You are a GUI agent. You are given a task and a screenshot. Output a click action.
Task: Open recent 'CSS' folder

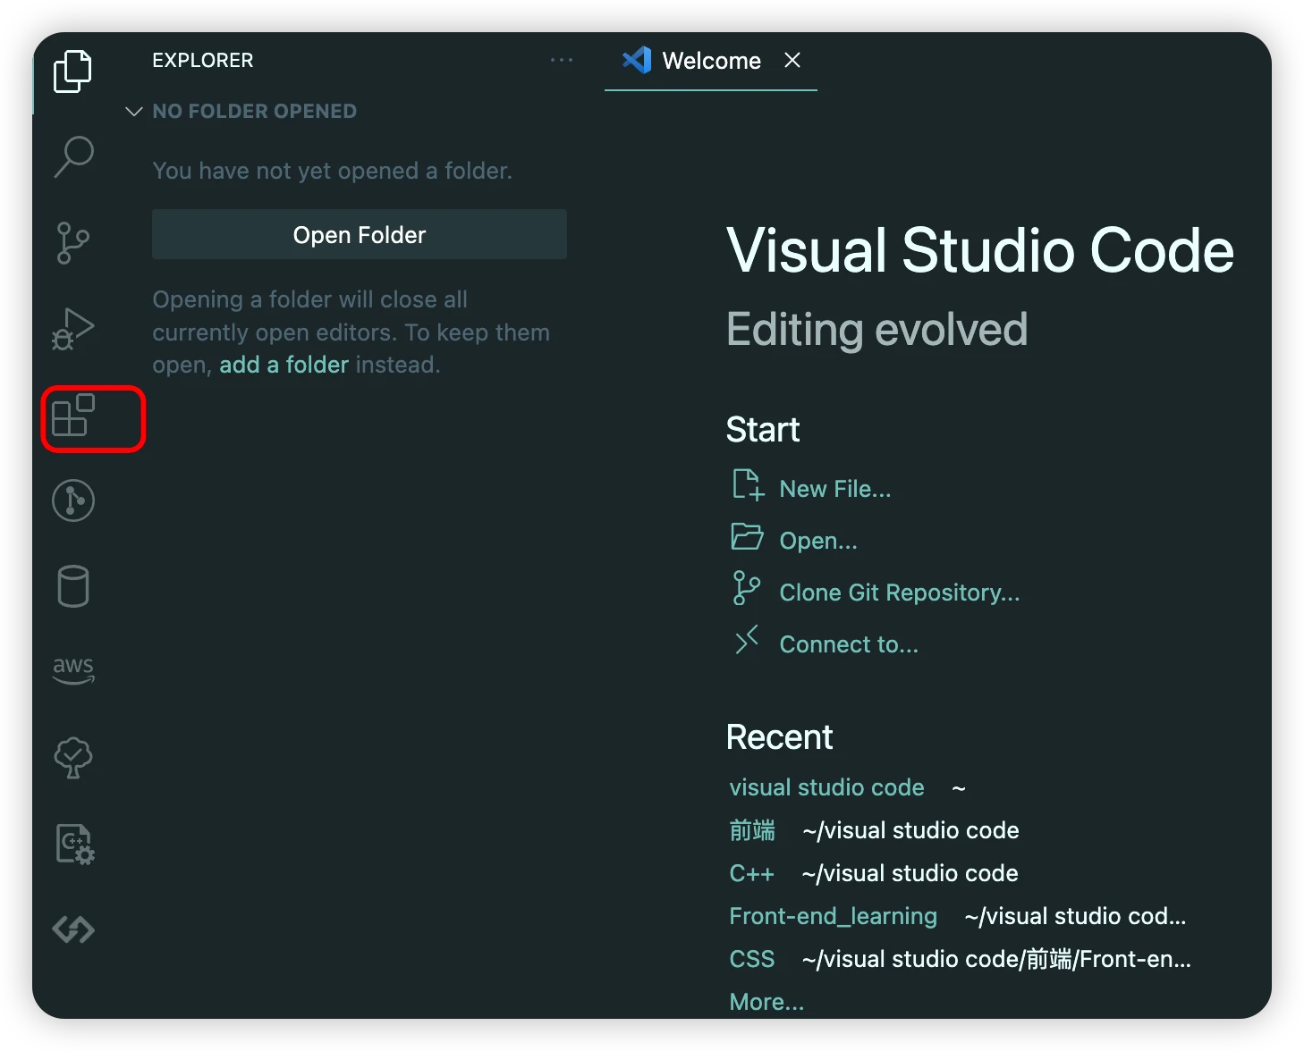751,959
